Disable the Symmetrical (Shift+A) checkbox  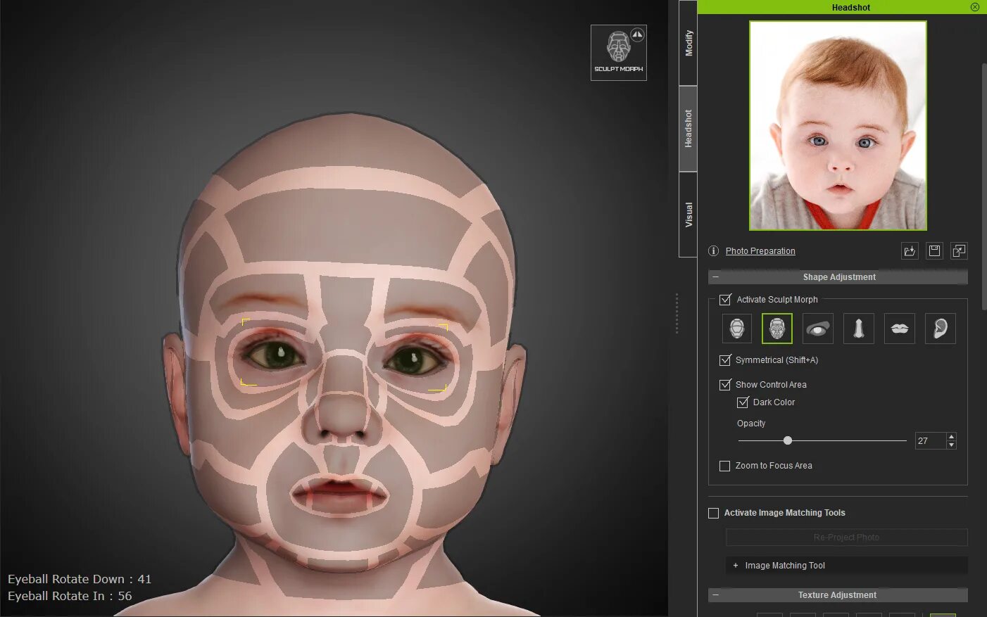[x=725, y=360]
